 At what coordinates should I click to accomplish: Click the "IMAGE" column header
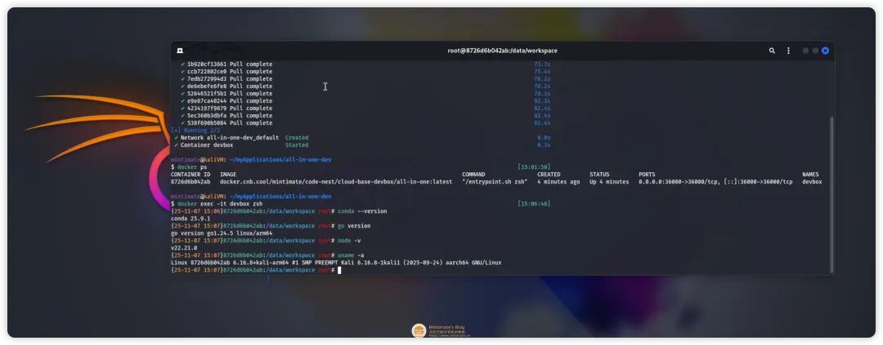pyautogui.click(x=228, y=175)
